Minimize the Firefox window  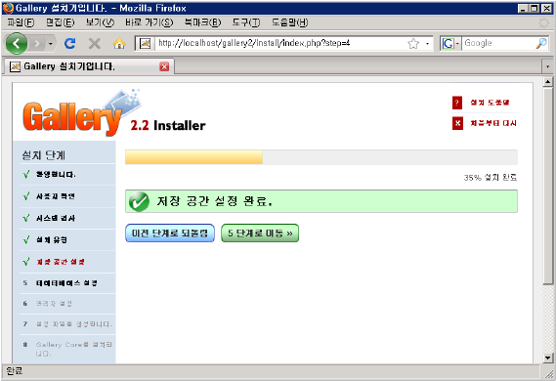point(523,8)
